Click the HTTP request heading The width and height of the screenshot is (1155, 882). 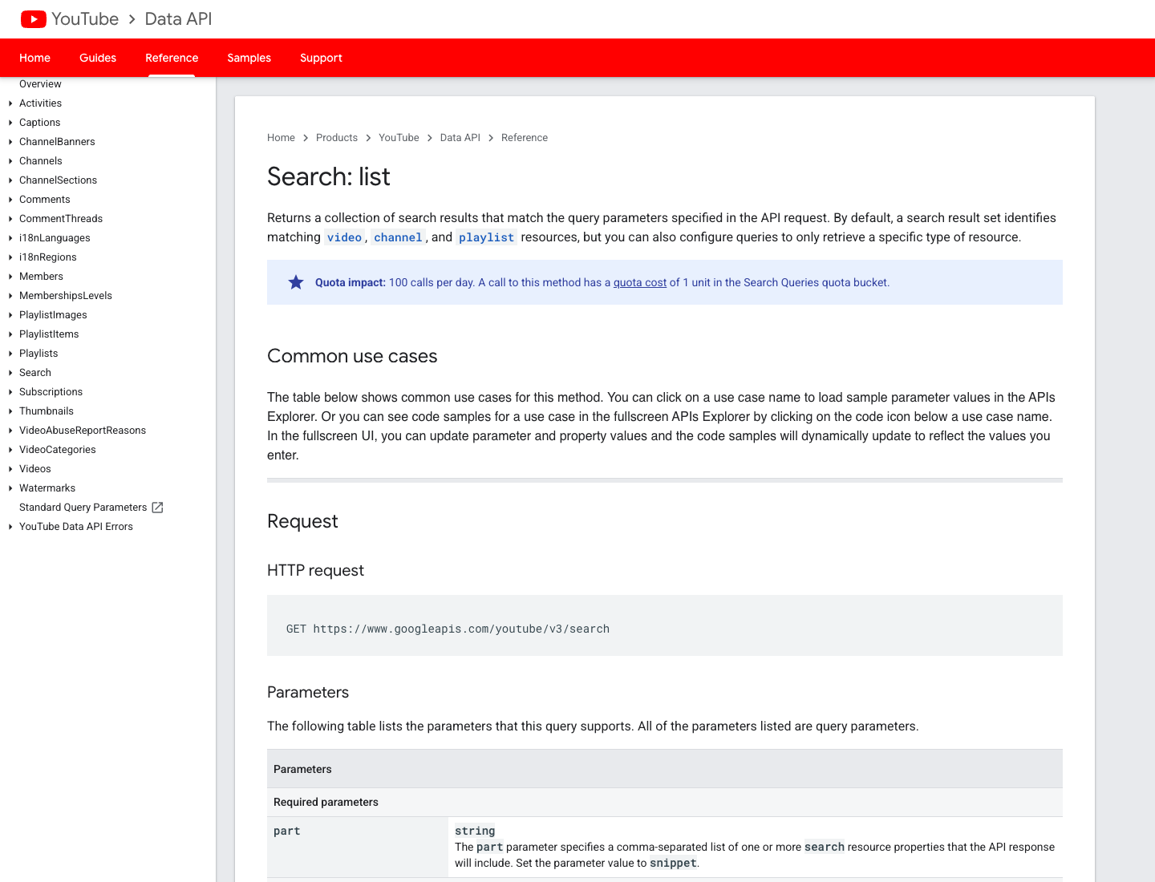click(x=315, y=570)
